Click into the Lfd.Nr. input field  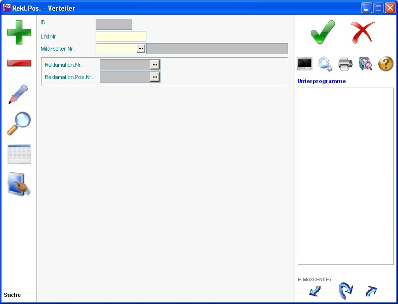(121, 36)
